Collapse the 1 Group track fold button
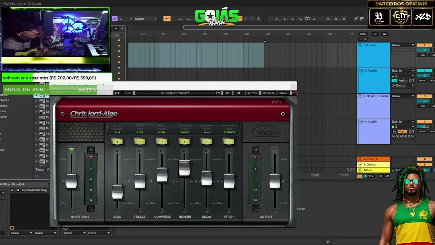435x245 pixels. (360, 45)
